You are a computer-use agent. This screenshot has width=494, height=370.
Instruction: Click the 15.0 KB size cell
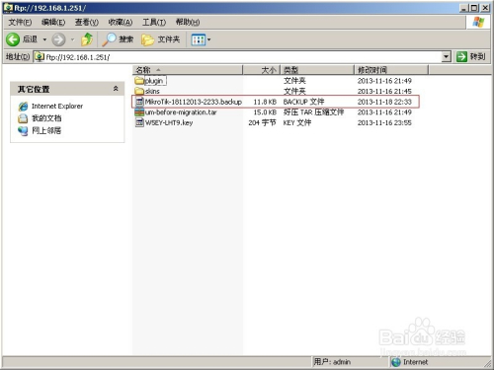265,112
